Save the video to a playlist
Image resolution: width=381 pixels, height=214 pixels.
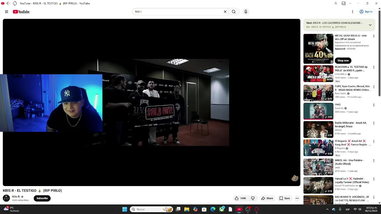click(x=284, y=198)
